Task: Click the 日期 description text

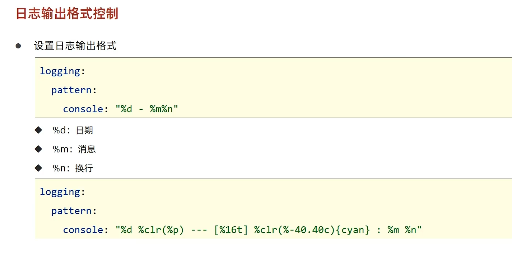Action: click(84, 130)
